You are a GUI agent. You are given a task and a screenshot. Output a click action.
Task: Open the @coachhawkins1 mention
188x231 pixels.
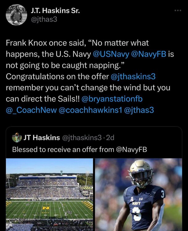(91, 110)
